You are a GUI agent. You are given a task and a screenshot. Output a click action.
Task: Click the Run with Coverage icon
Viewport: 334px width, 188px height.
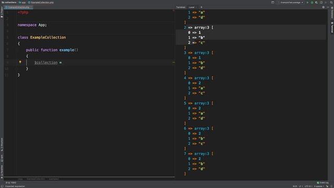click(x=316, y=2)
